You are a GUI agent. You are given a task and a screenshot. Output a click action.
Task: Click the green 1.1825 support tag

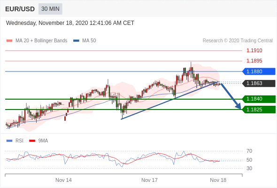pyautogui.click(x=259, y=110)
